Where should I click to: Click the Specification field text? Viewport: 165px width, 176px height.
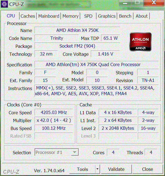tap(96, 64)
